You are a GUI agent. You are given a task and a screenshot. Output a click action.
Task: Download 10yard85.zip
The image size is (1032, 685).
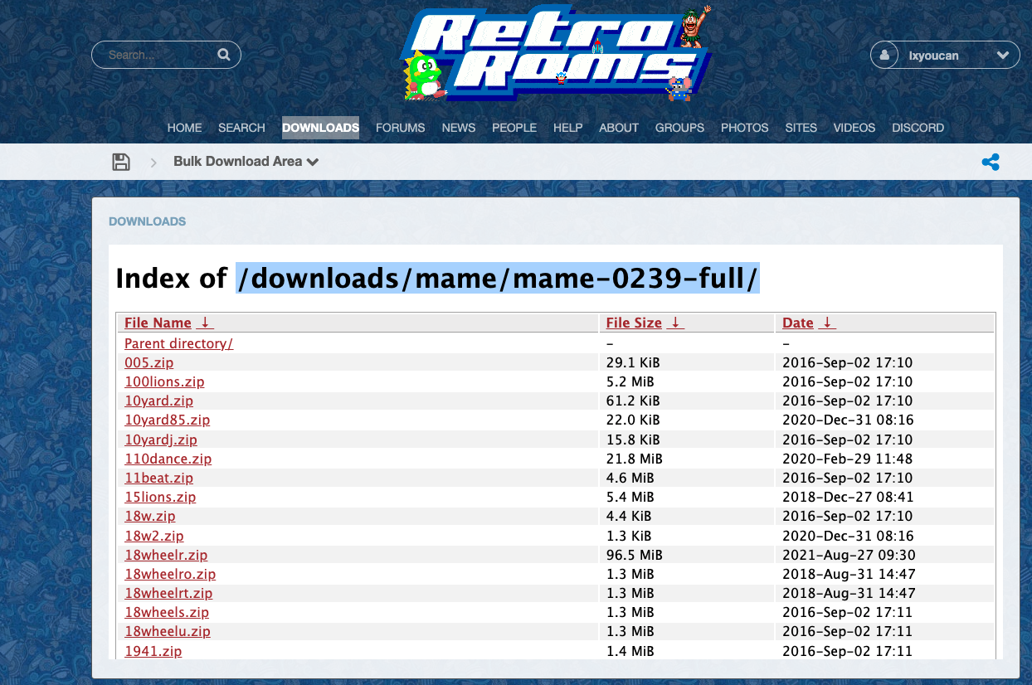(167, 420)
